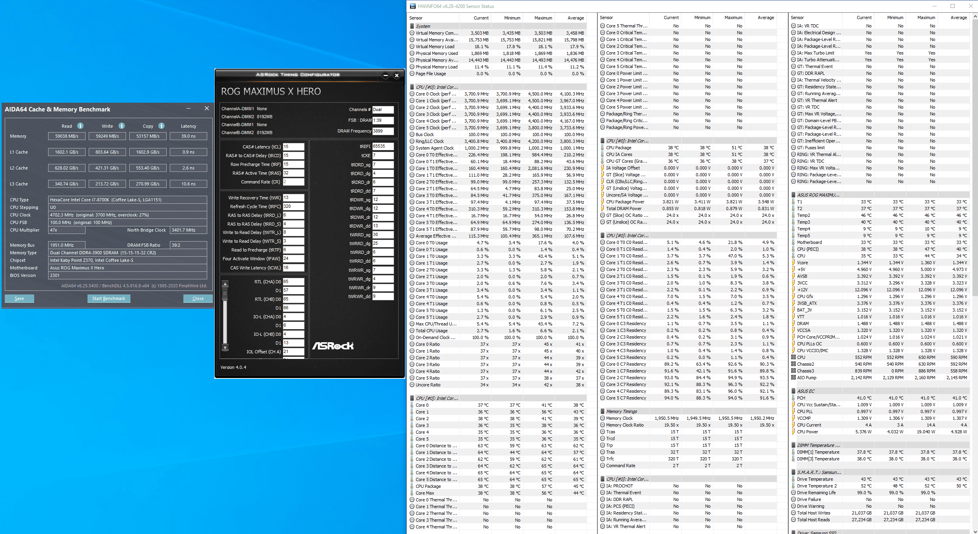The height and width of the screenshot is (534, 978).
Task: Click the HWiNFO64 title bar app icon
Action: point(413,6)
